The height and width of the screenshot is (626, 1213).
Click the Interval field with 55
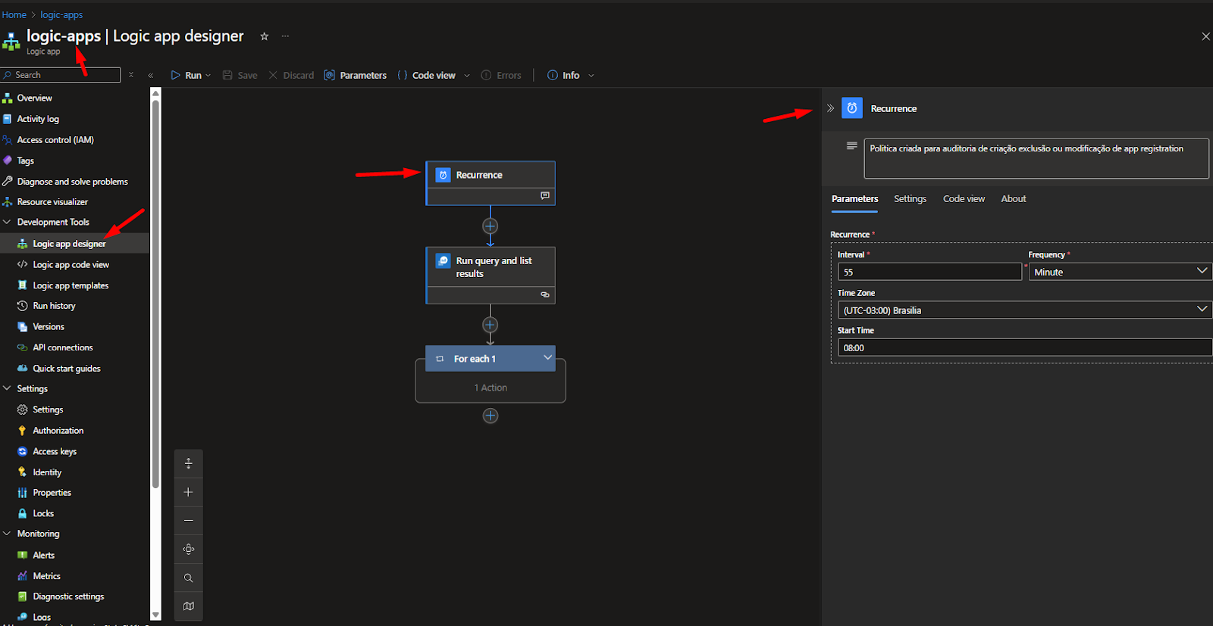[929, 272]
